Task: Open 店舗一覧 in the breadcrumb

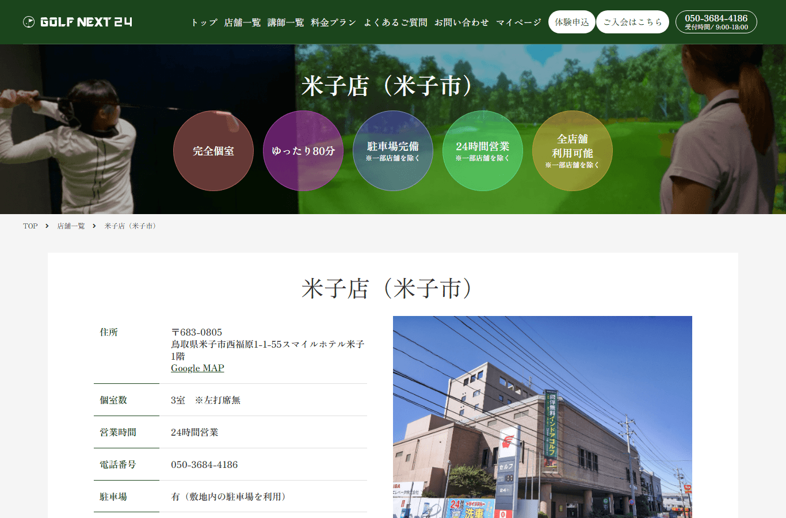Action: click(x=71, y=226)
